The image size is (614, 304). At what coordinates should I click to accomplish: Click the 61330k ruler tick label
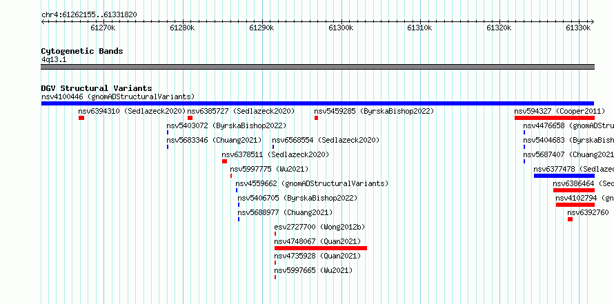coord(578,28)
